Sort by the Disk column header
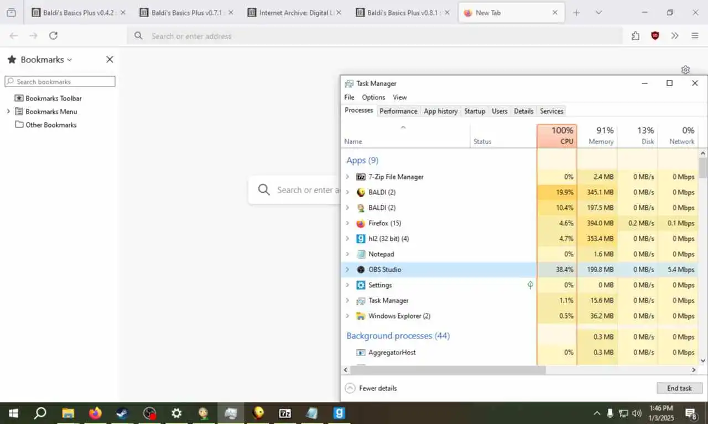The width and height of the screenshot is (708, 424). click(638, 136)
